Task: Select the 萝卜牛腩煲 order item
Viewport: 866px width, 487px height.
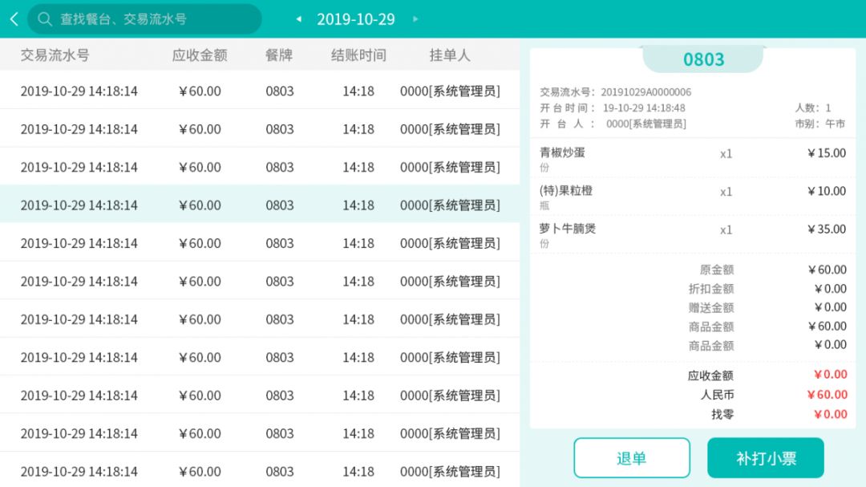Action: [x=693, y=235]
